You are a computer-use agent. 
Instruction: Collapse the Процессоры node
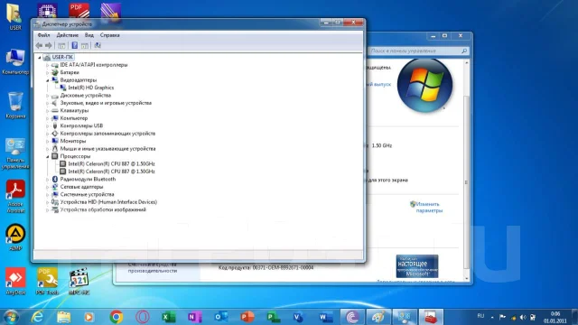click(47, 156)
